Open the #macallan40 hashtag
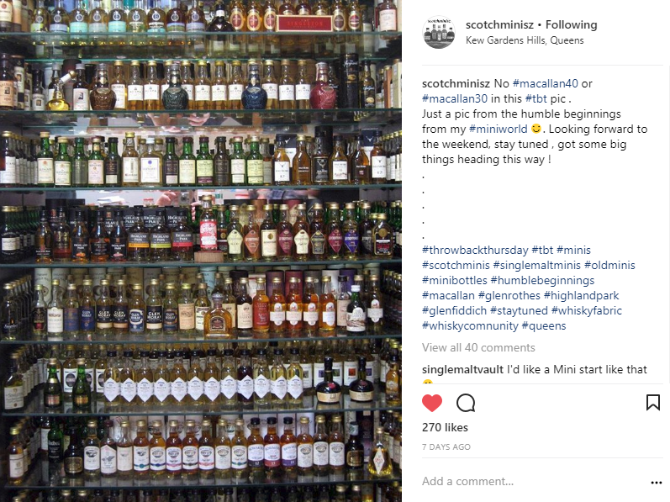The width and height of the screenshot is (670, 502). (546, 83)
